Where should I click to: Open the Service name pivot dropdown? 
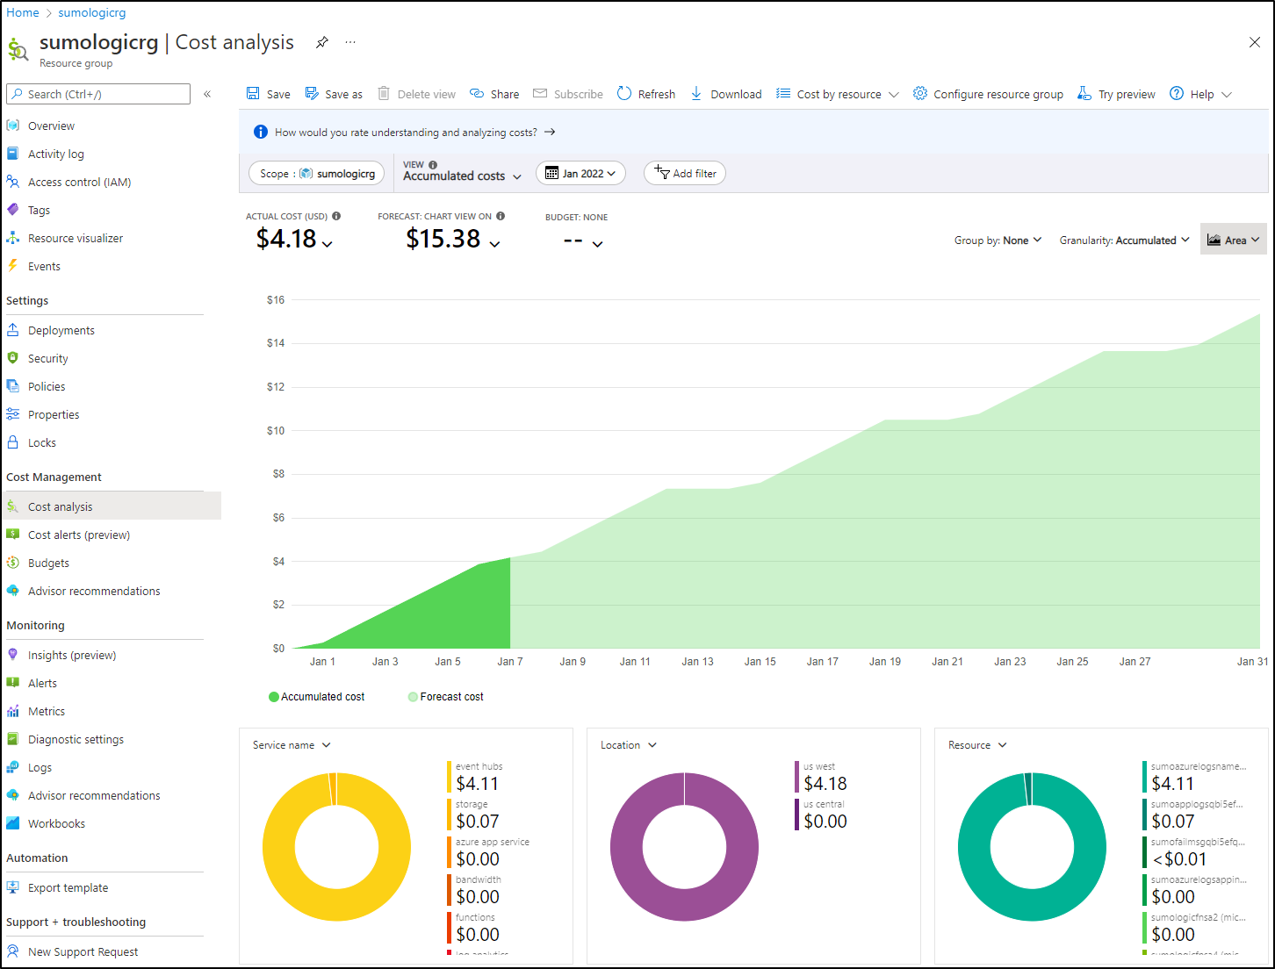[x=292, y=745]
